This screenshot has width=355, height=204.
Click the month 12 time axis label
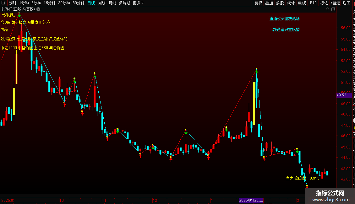(x=155, y=200)
